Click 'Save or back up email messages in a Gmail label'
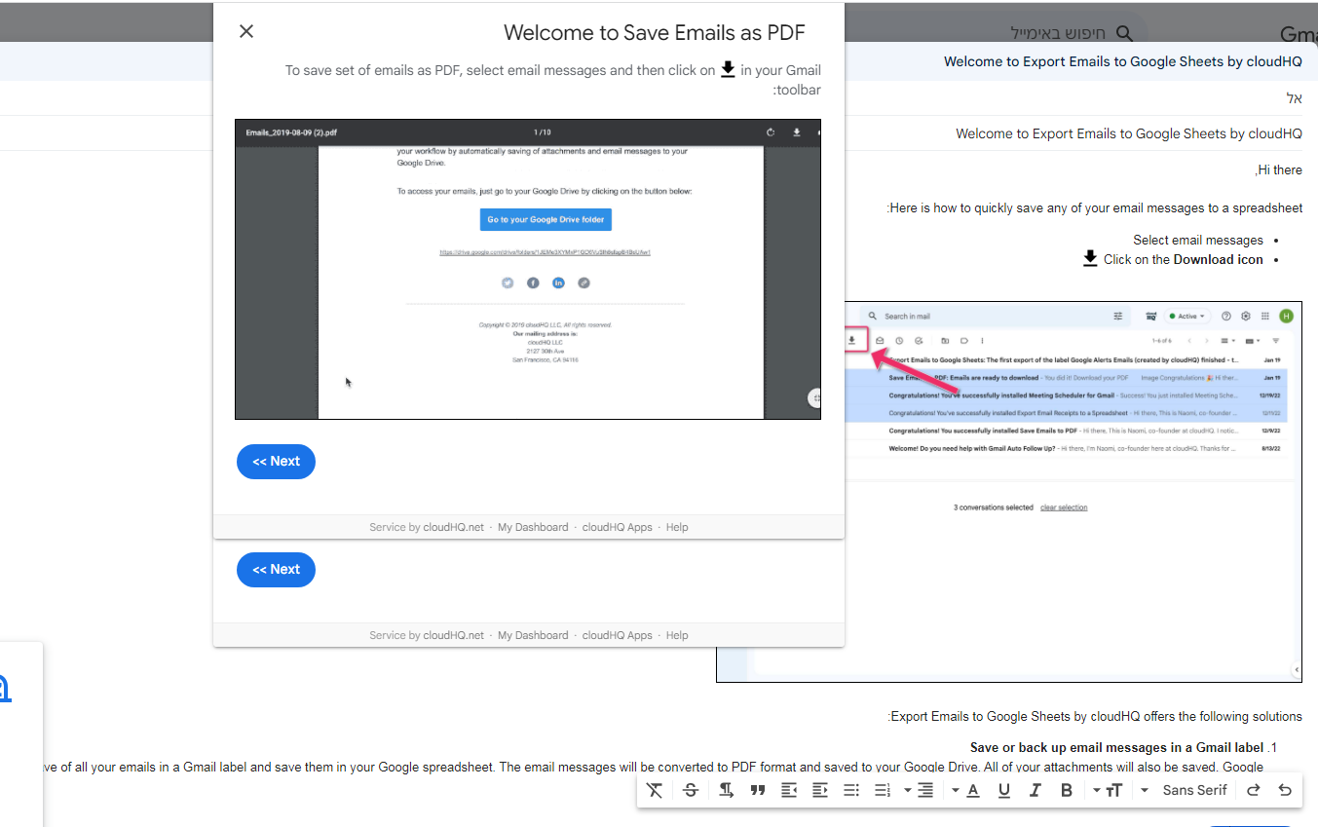The width and height of the screenshot is (1318, 827). click(1116, 748)
